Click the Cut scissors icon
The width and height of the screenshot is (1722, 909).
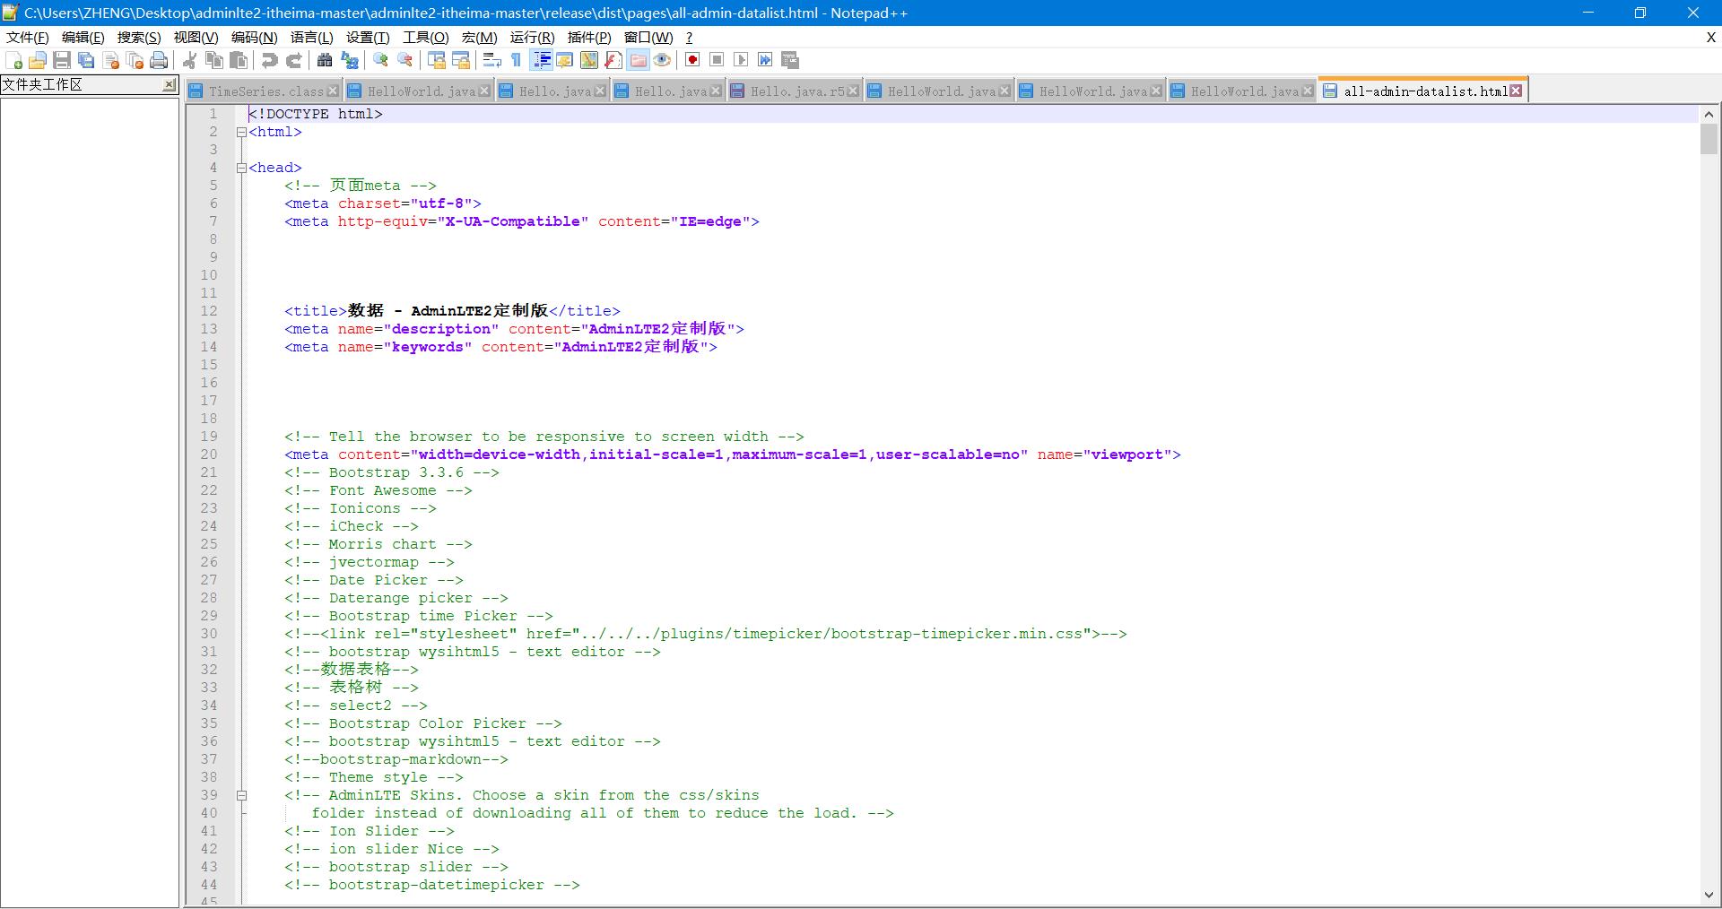(x=189, y=60)
